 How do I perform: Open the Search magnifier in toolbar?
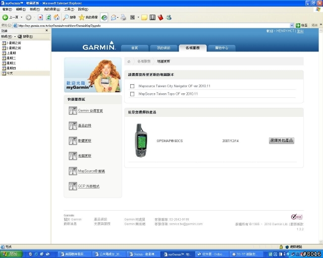pos(69,18)
